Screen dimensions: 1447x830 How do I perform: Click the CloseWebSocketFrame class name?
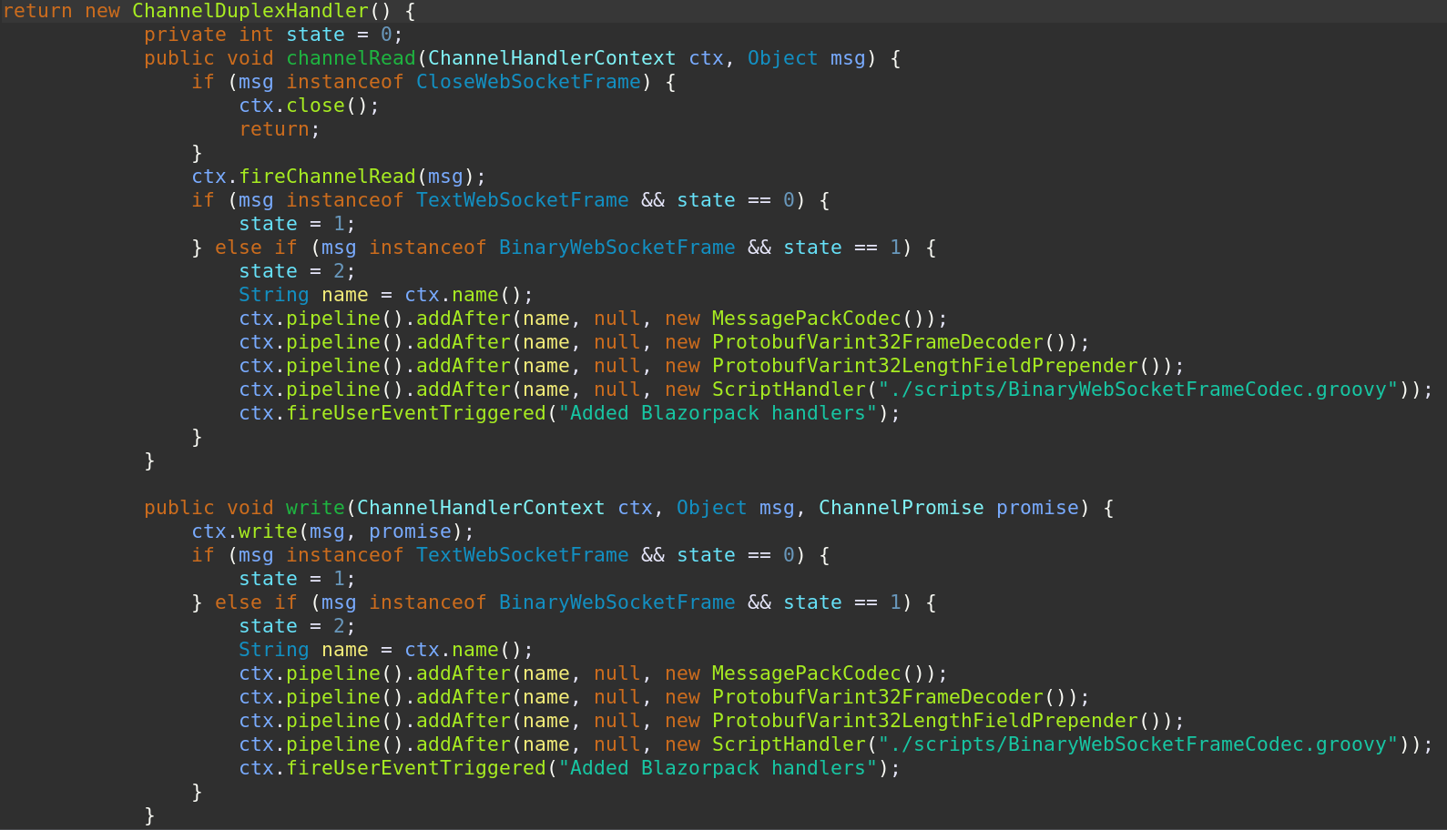pyautogui.click(x=528, y=82)
